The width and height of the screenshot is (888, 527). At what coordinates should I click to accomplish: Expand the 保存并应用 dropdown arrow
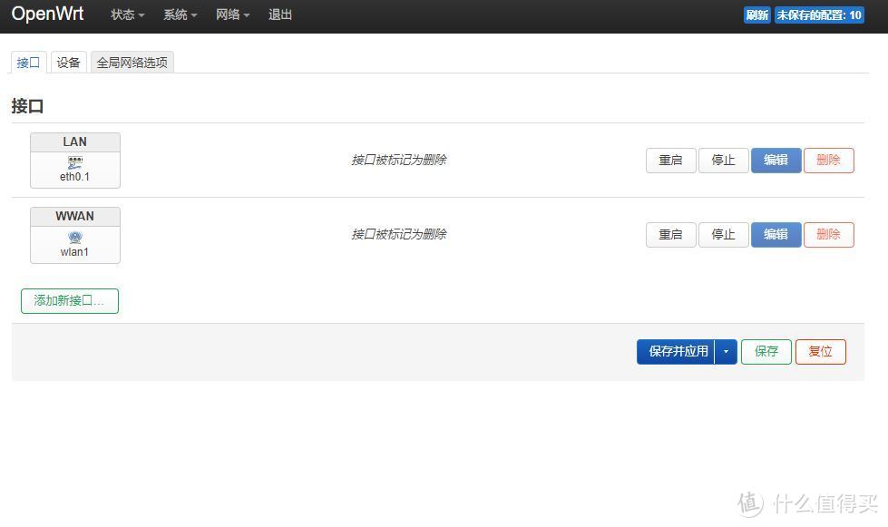pyautogui.click(x=726, y=351)
